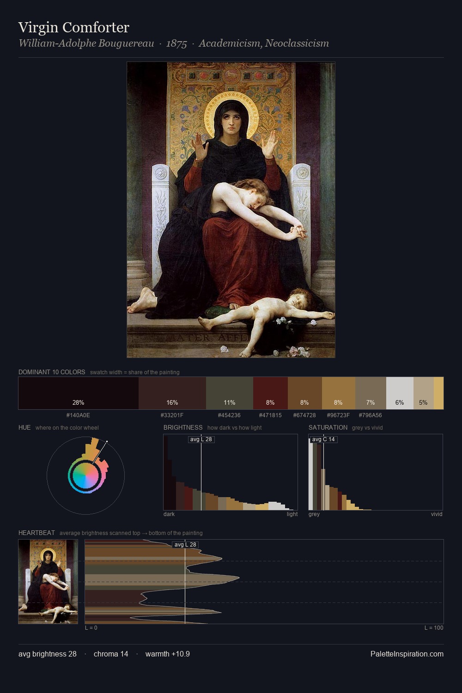
Task: Open the PaletteInspiration.com link
Action: coord(407,654)
